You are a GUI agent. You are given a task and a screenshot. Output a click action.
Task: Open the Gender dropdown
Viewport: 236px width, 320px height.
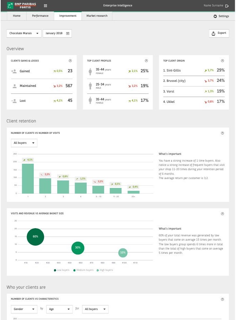click(24, 309)
